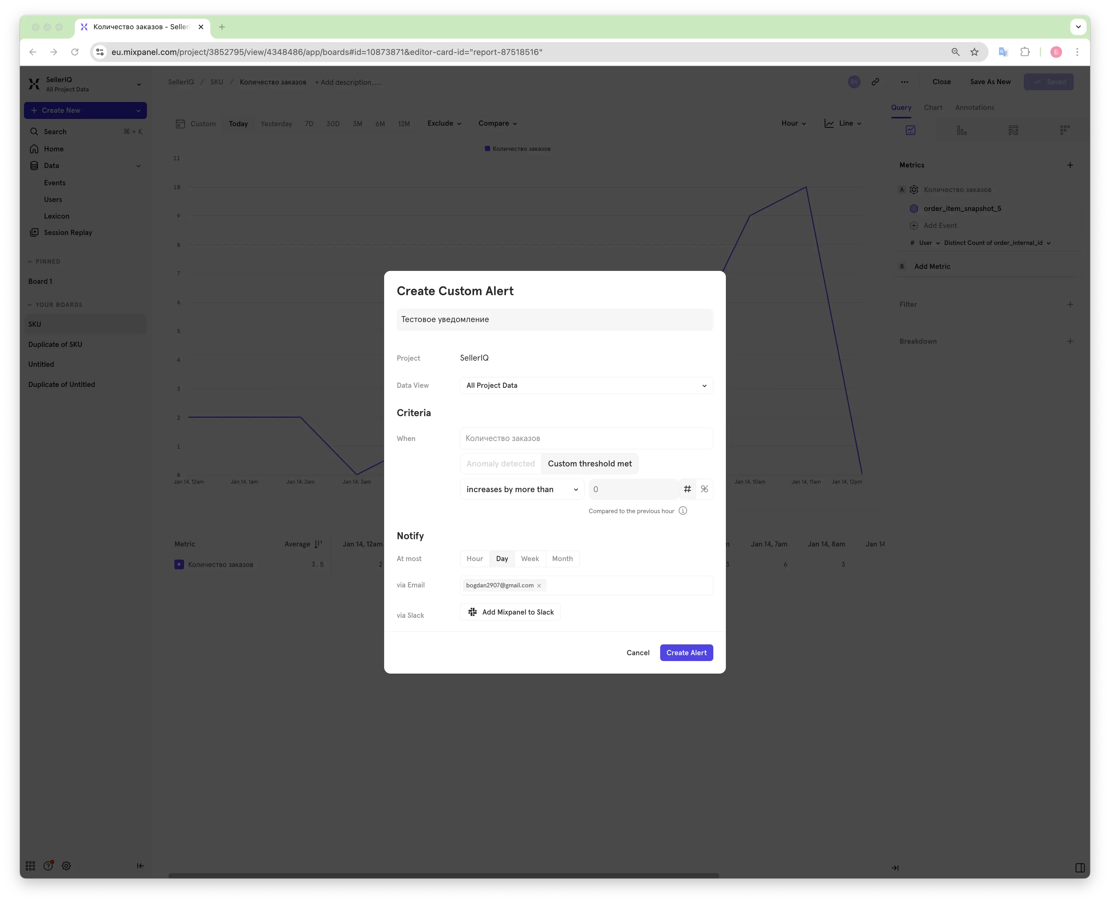Open the settings gear icon in the sidebar
The width and height of the screenshot is (1110, 903).
tap(66, 866)
